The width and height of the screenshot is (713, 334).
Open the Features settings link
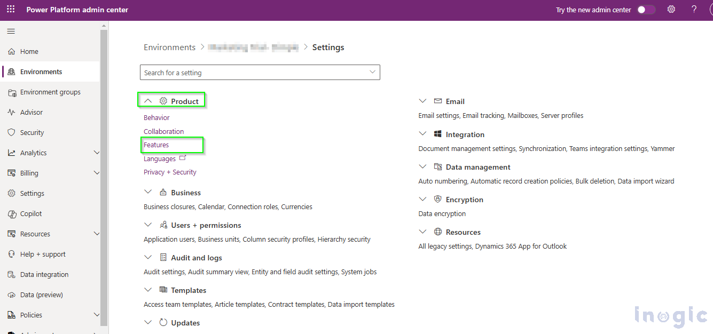point(156,145)
